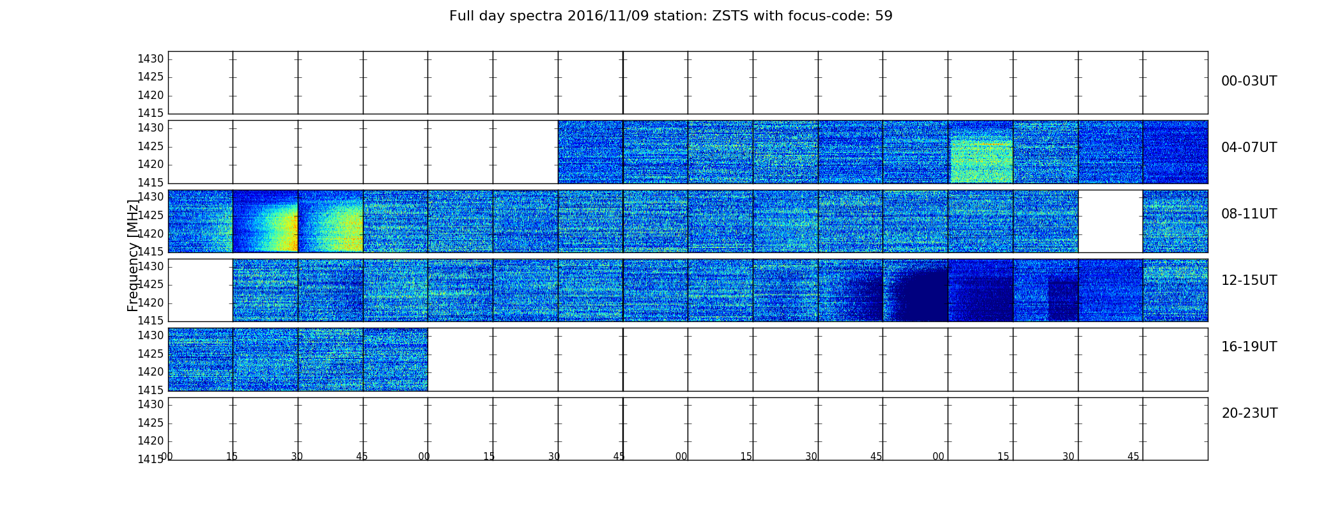Viewport: 1342px width, 511px height.
Task: Click the 1420 tick in the 04-07UT row
Action: click(151, 164)
